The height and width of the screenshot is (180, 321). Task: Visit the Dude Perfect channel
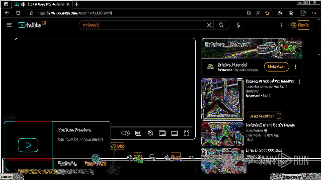pyautogui.click(x=254, y=131)
